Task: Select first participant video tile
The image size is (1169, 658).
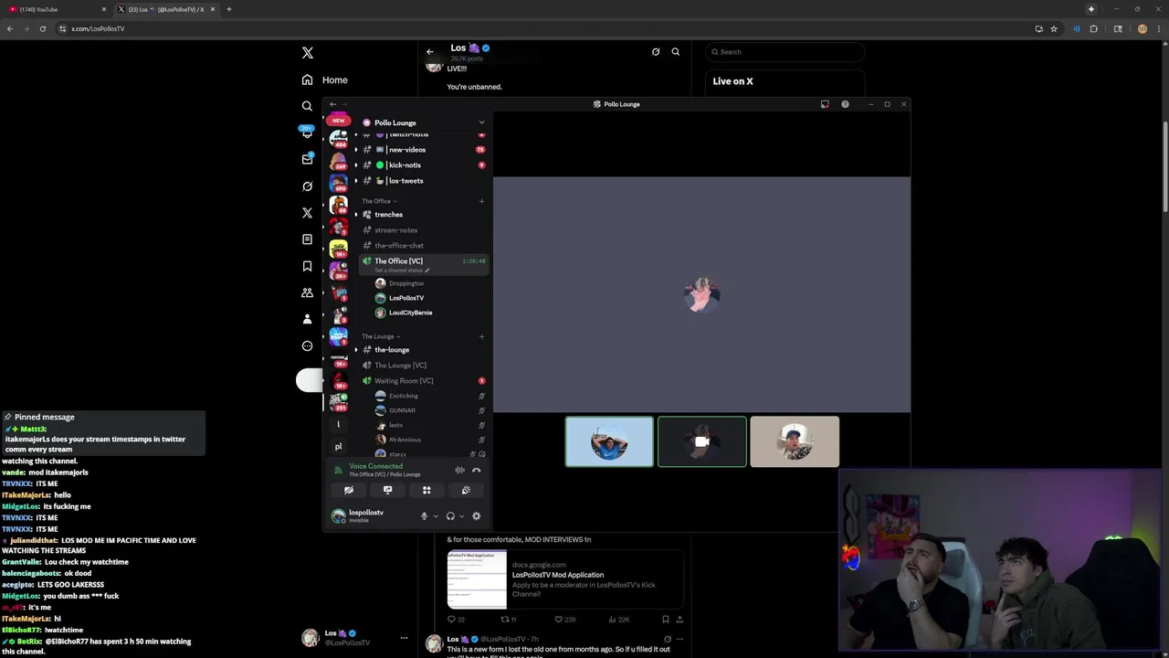Action: [609, 441]
